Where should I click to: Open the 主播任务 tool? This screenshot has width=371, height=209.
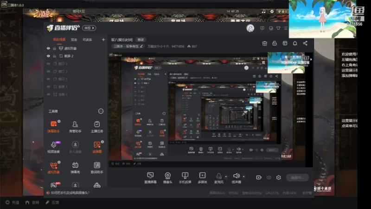click(x=97, y=126)
